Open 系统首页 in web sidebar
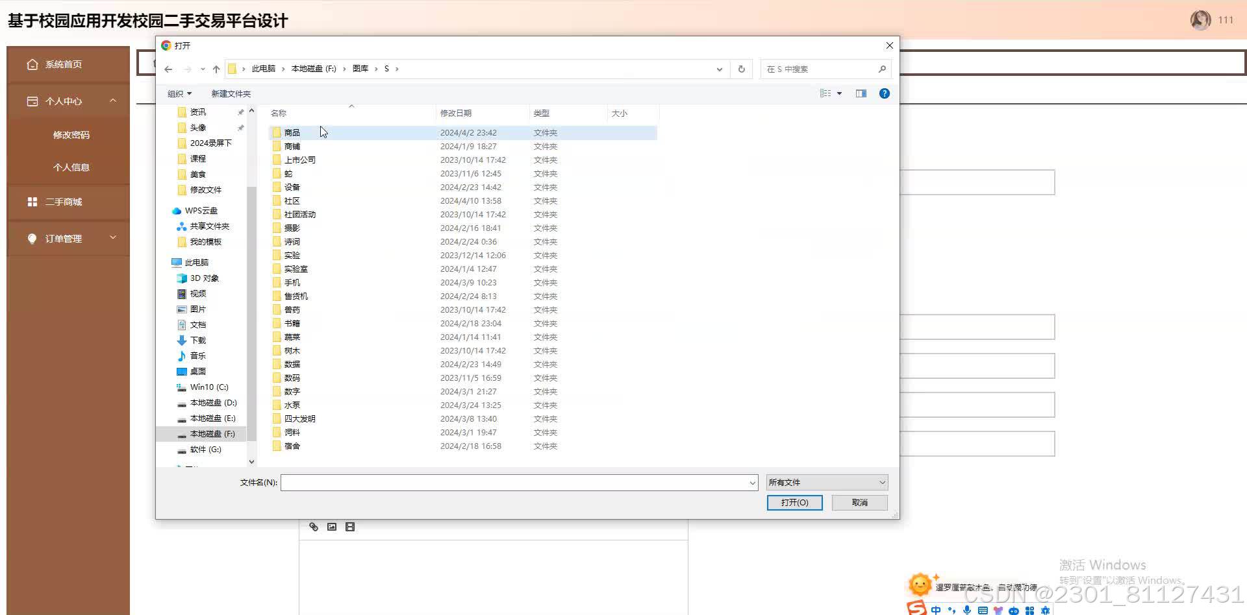Screen dimensions: 1247x615 pyautogui.click(x=68, y=64)
